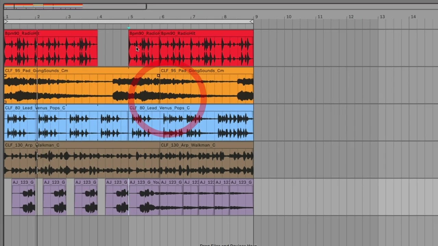Select the CLF_80_Lead_Venus_Pops_C clip starting at bar 5

tap(191, 123)
